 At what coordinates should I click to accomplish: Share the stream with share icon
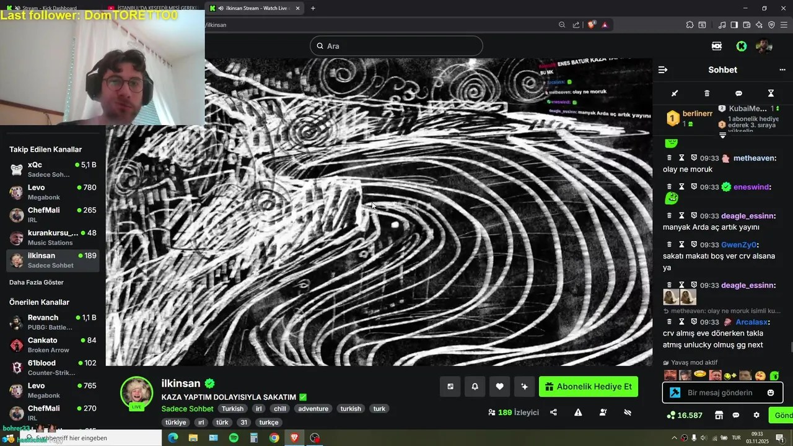click(x=553, y=413)
